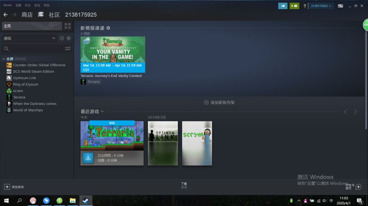Select Counter-Strike: Global Offensive in list
Image resolution: width=368 pixels, height=206 pixels.
[x=39, y=65]
